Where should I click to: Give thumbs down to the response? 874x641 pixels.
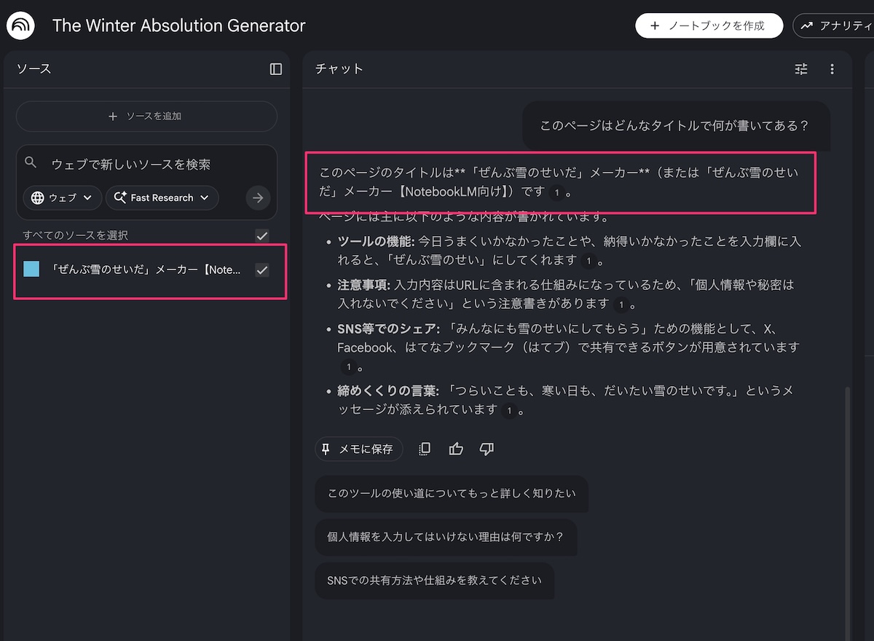pyautogui.click(x=487, y=449)
